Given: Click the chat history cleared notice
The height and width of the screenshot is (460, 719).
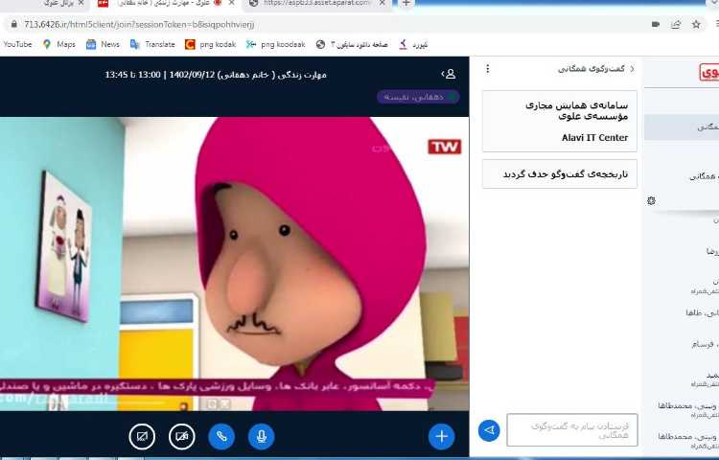Looking at the screenshot, I should [x=560, y=174].
